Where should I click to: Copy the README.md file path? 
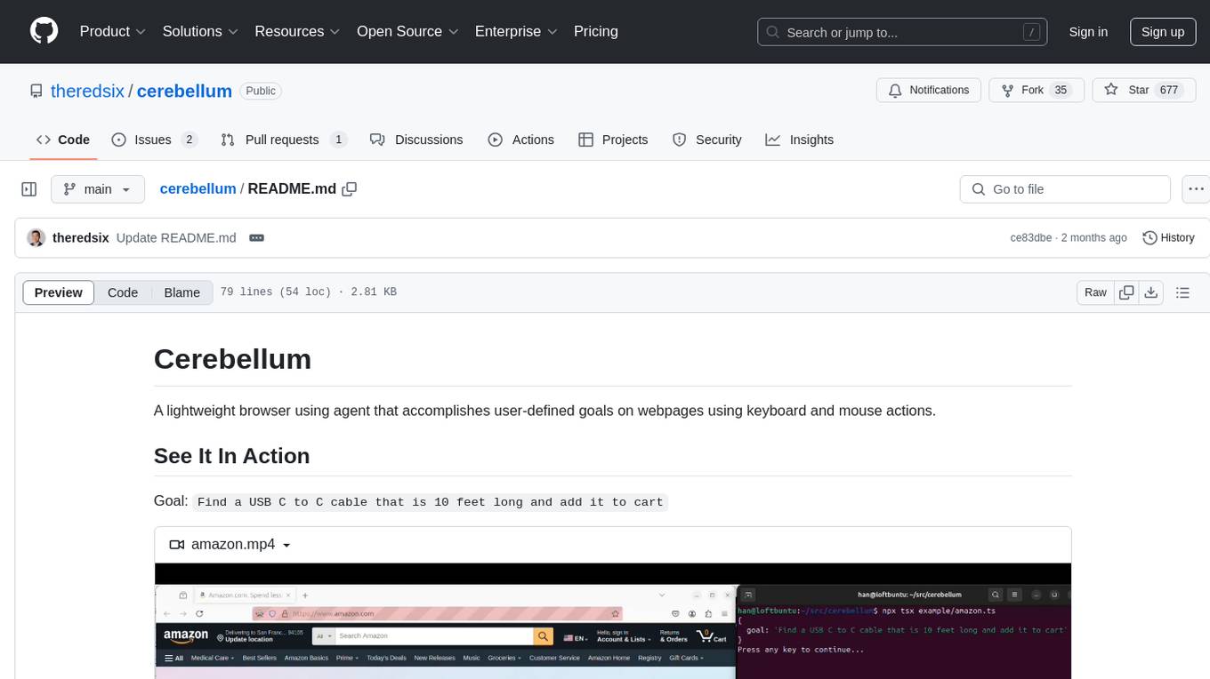pyautogui.click(x=350, y=189)
